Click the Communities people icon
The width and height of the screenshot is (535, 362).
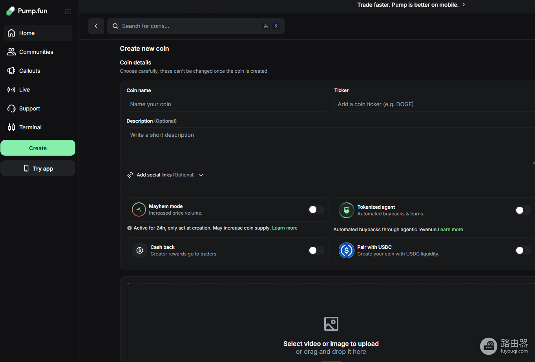coord(11,52)
